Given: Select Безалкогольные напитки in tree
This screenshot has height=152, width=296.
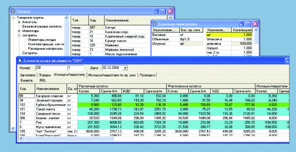Looking at the screenshot, I should 42,27.
